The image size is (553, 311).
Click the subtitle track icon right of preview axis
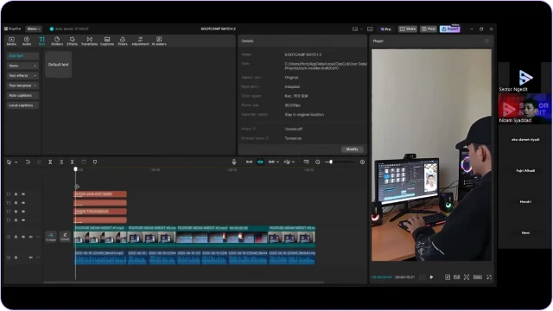[x=306, y=162]
